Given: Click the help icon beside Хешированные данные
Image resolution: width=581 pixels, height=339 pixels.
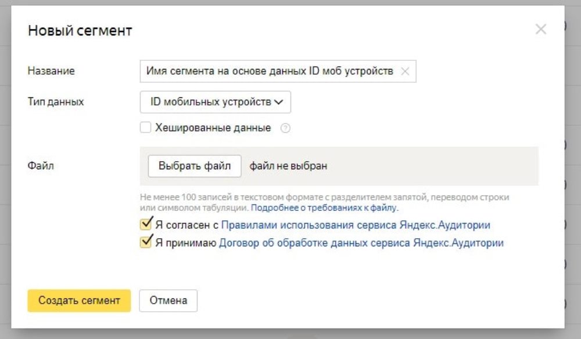Looking at the screenshot, I should tap(285, 129).
